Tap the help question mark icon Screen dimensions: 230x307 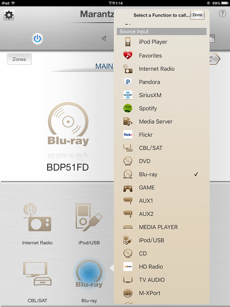coord(222,13)
